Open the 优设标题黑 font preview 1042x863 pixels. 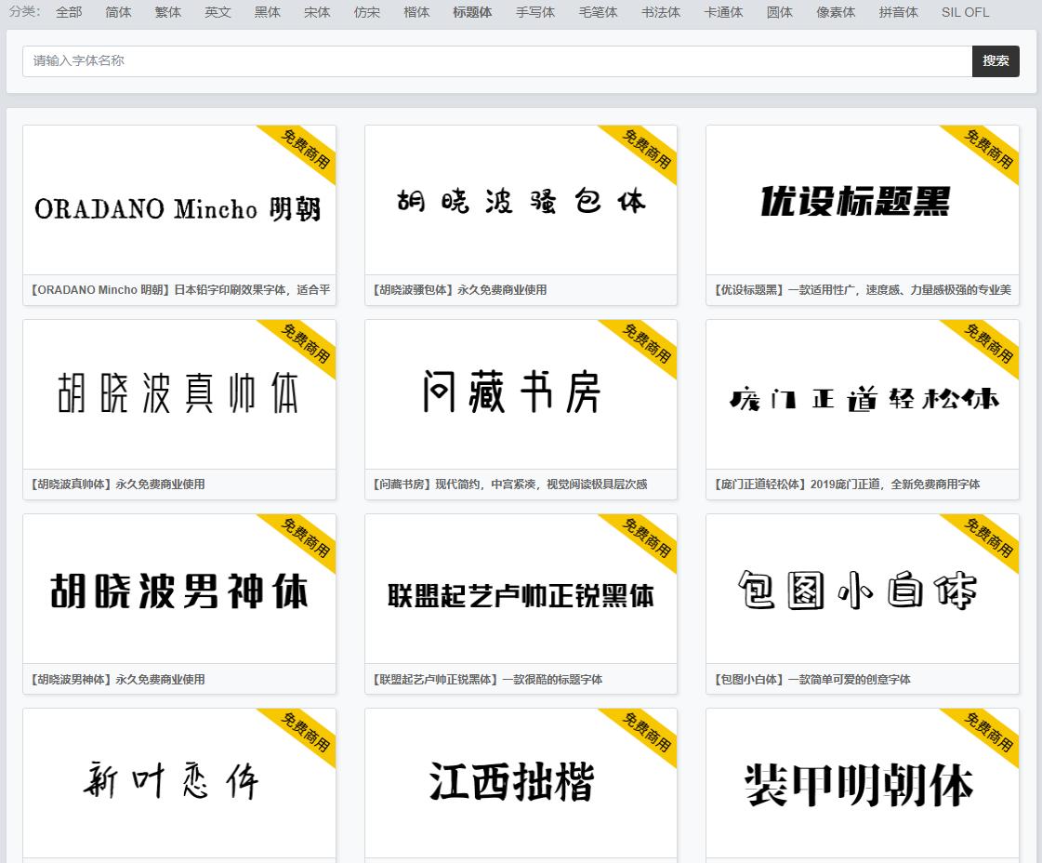click(x=862, y=200)
